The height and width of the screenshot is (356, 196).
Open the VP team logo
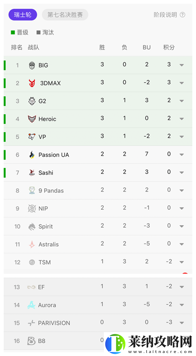(32, 137)
